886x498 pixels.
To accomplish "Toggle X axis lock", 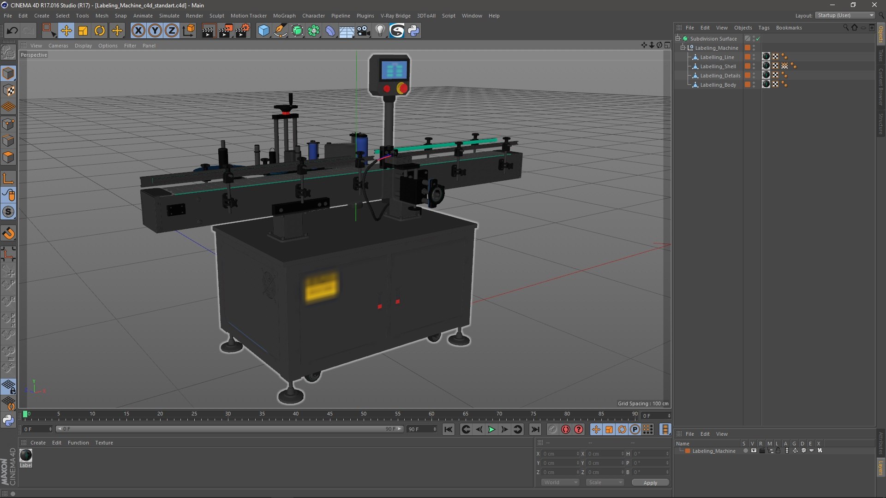I will point(138,31).
